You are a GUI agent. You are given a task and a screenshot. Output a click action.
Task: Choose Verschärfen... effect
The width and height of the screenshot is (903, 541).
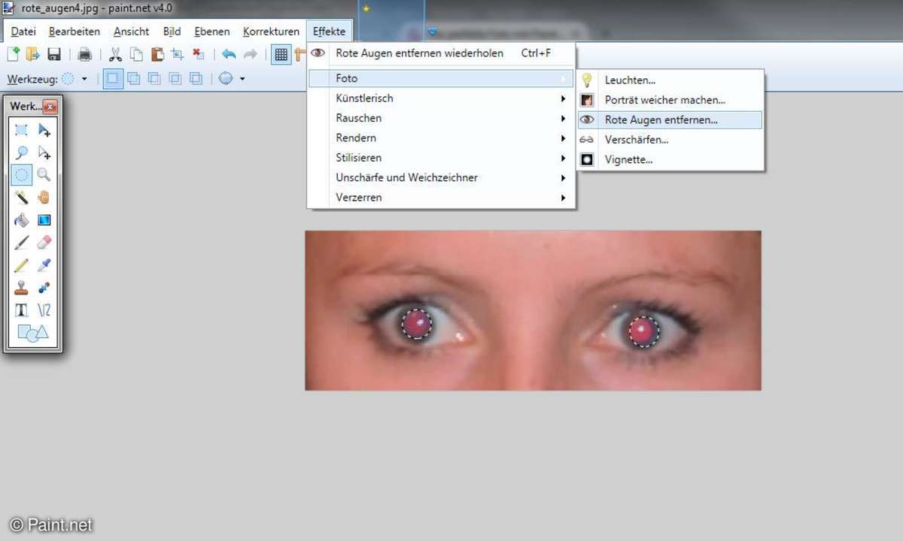click(x=670, y=140)
